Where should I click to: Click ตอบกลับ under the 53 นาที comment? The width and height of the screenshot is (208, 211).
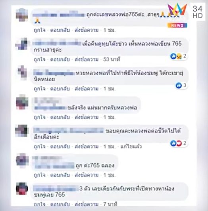click(x=60, y=59)
